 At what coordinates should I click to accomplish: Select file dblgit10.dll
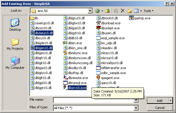40,63
